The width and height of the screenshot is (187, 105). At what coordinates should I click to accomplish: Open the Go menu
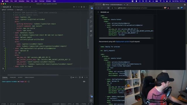pyautogui.click(x=32, y=1)
